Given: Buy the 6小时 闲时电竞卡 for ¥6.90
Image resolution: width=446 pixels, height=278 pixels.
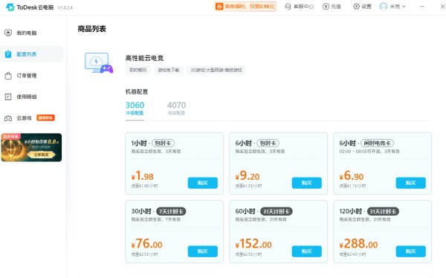Looking at the screenshot, I should pos(411,183).
